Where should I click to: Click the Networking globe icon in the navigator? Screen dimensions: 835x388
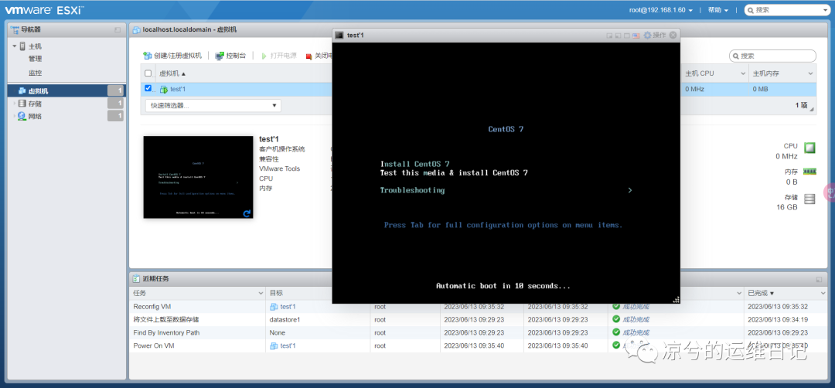[22, 116]
